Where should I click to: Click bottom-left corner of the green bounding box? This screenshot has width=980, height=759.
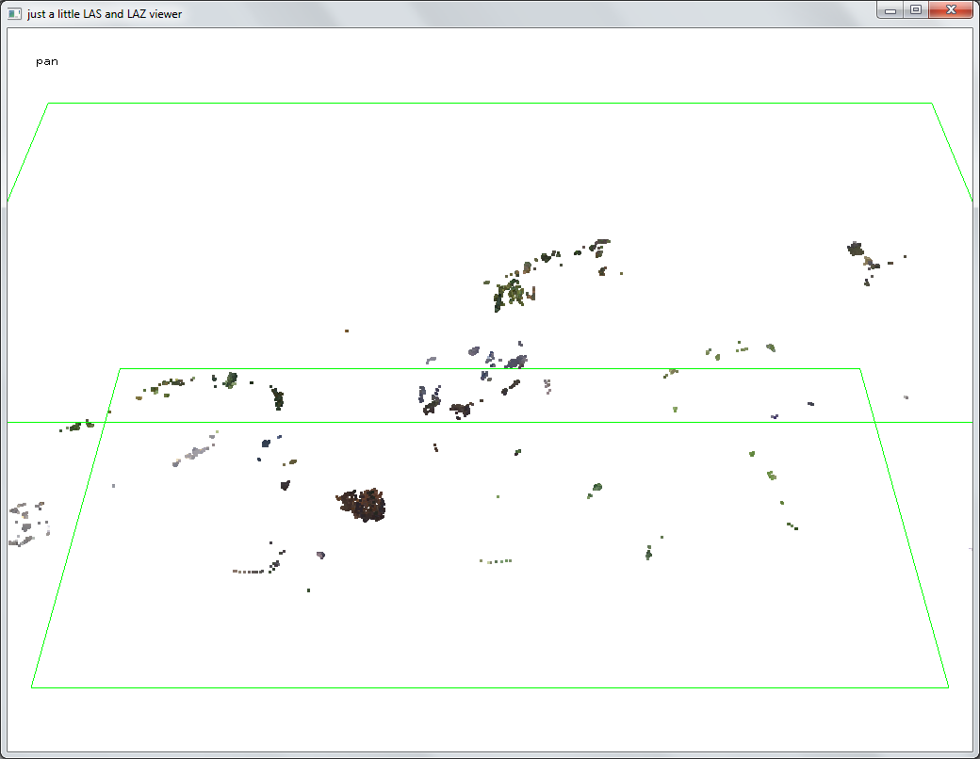pos(32,687)
